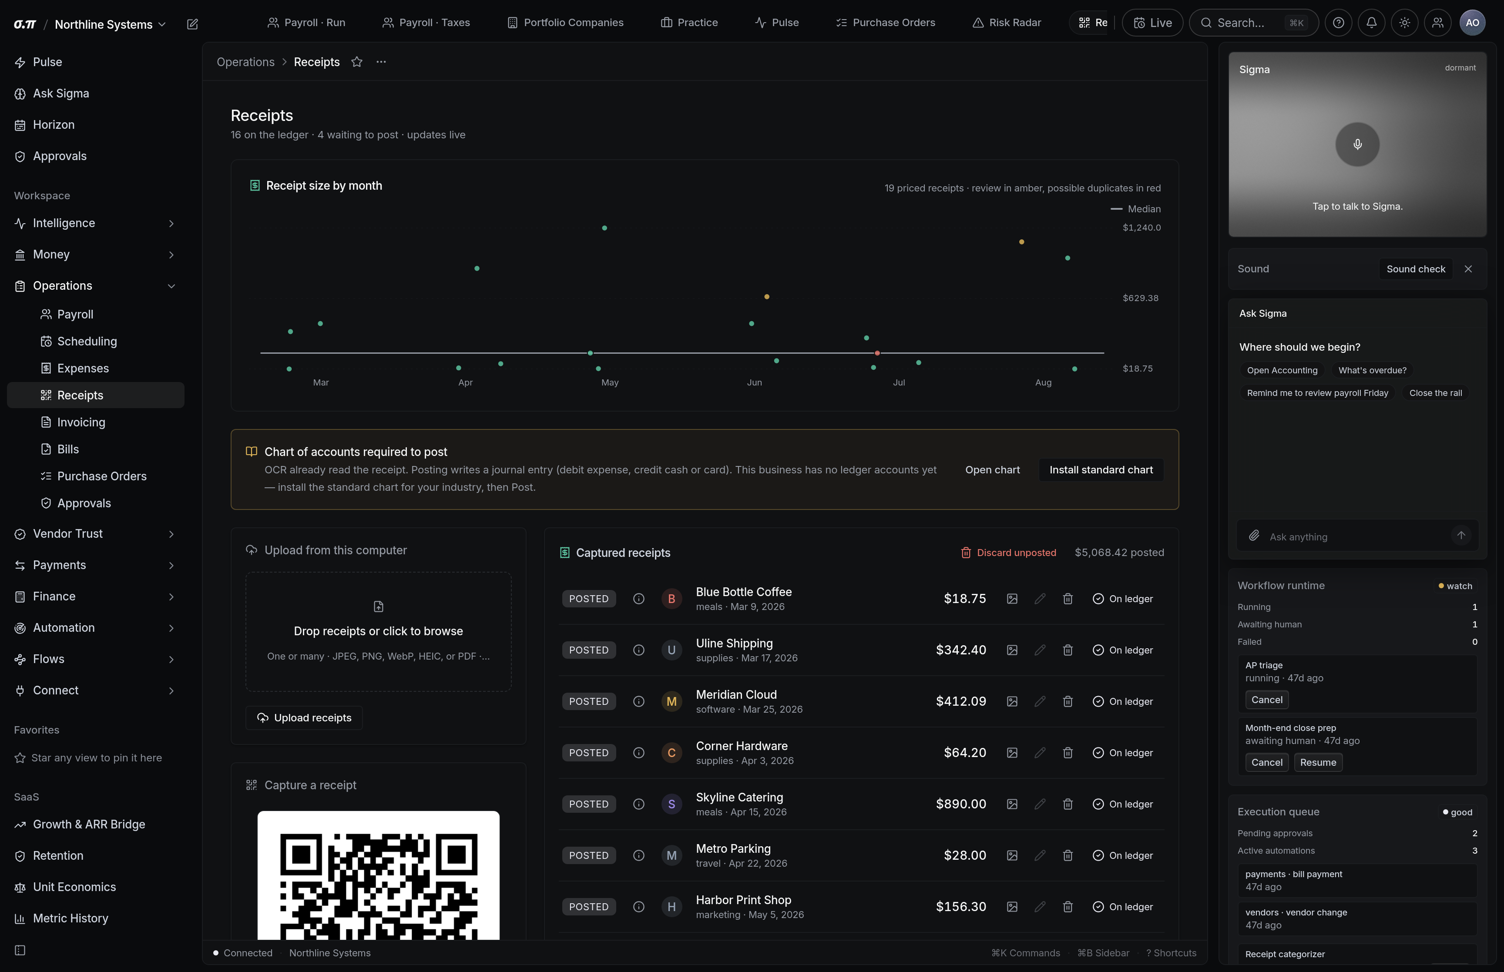Show info for Corner Hardware receipt
Viewport: 1504px width, 972px height.
(639, 753)
